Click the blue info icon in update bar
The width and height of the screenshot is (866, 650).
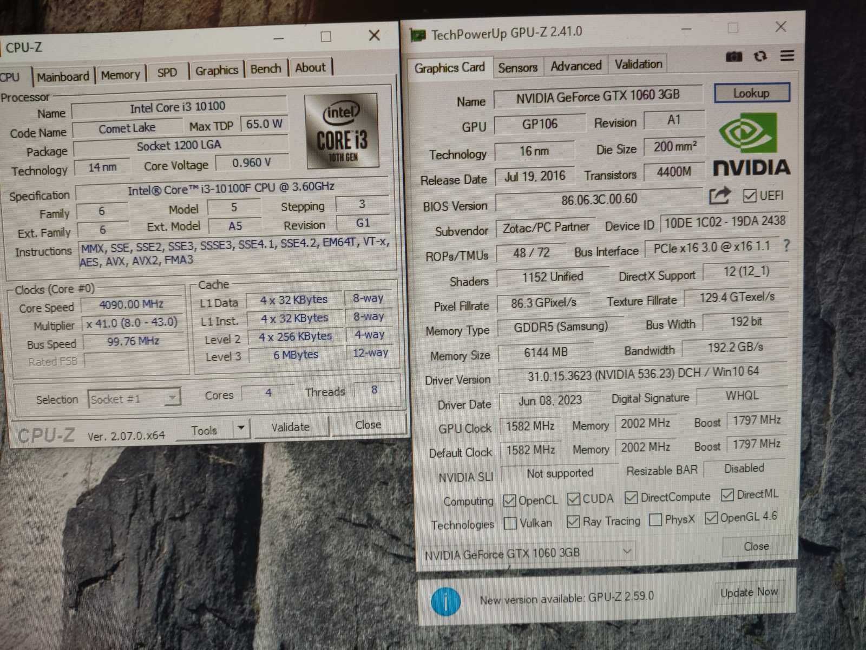[445, 601]
